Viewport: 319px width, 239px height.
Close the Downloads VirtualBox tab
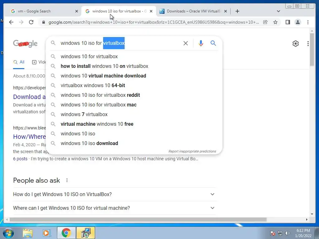[226, 12]
